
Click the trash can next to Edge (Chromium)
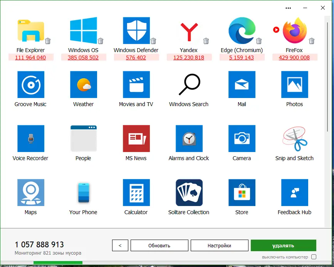[x=259, y=41]
